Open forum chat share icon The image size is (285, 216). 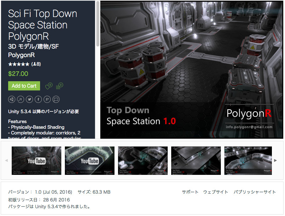(x=56, y=99)
